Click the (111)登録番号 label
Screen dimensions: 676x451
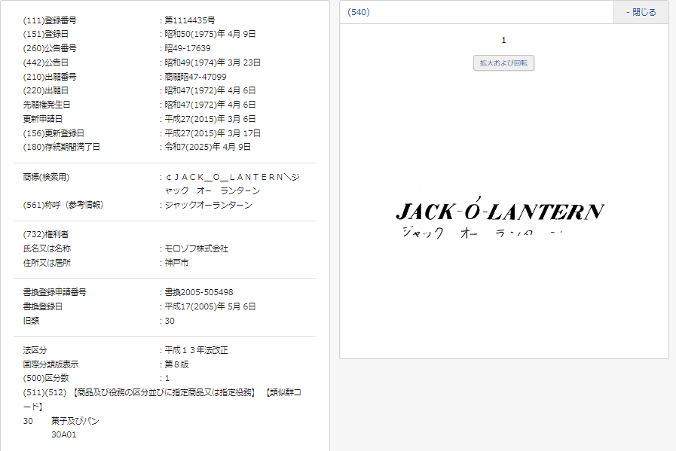tap(50, 20)
